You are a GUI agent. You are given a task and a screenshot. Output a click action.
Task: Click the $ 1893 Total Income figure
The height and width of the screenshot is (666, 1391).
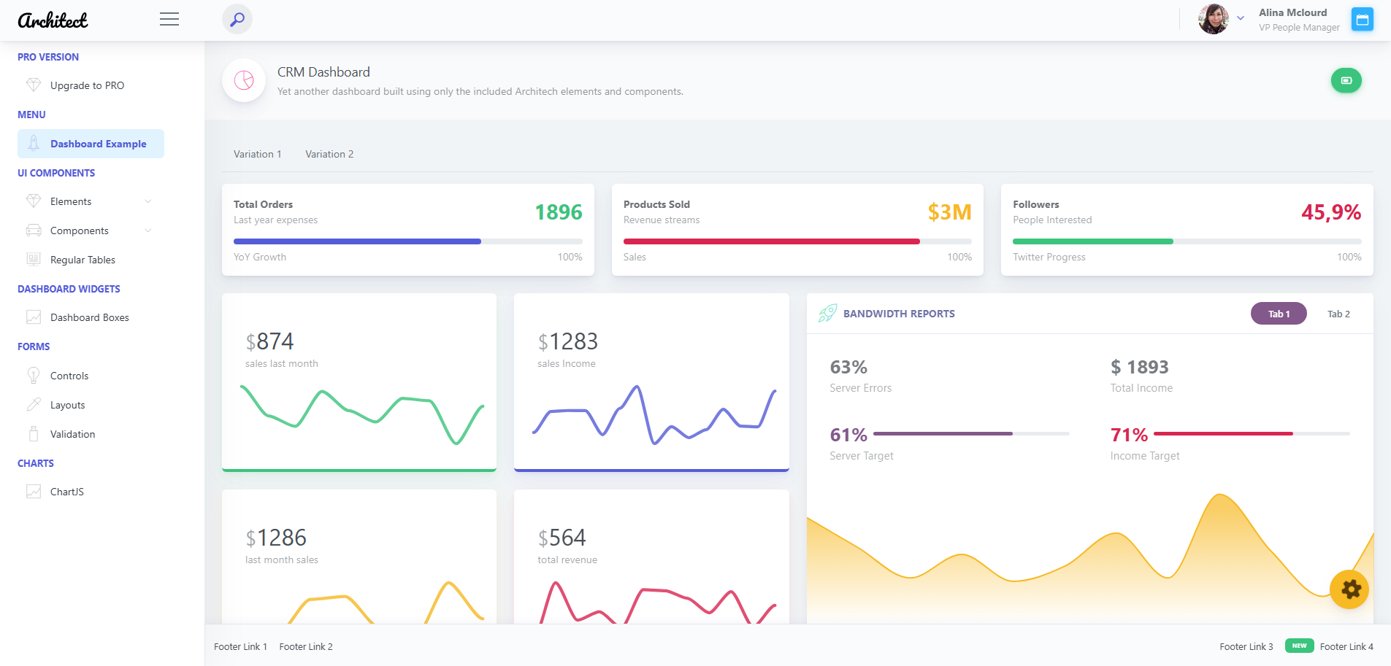(1140, 367)
